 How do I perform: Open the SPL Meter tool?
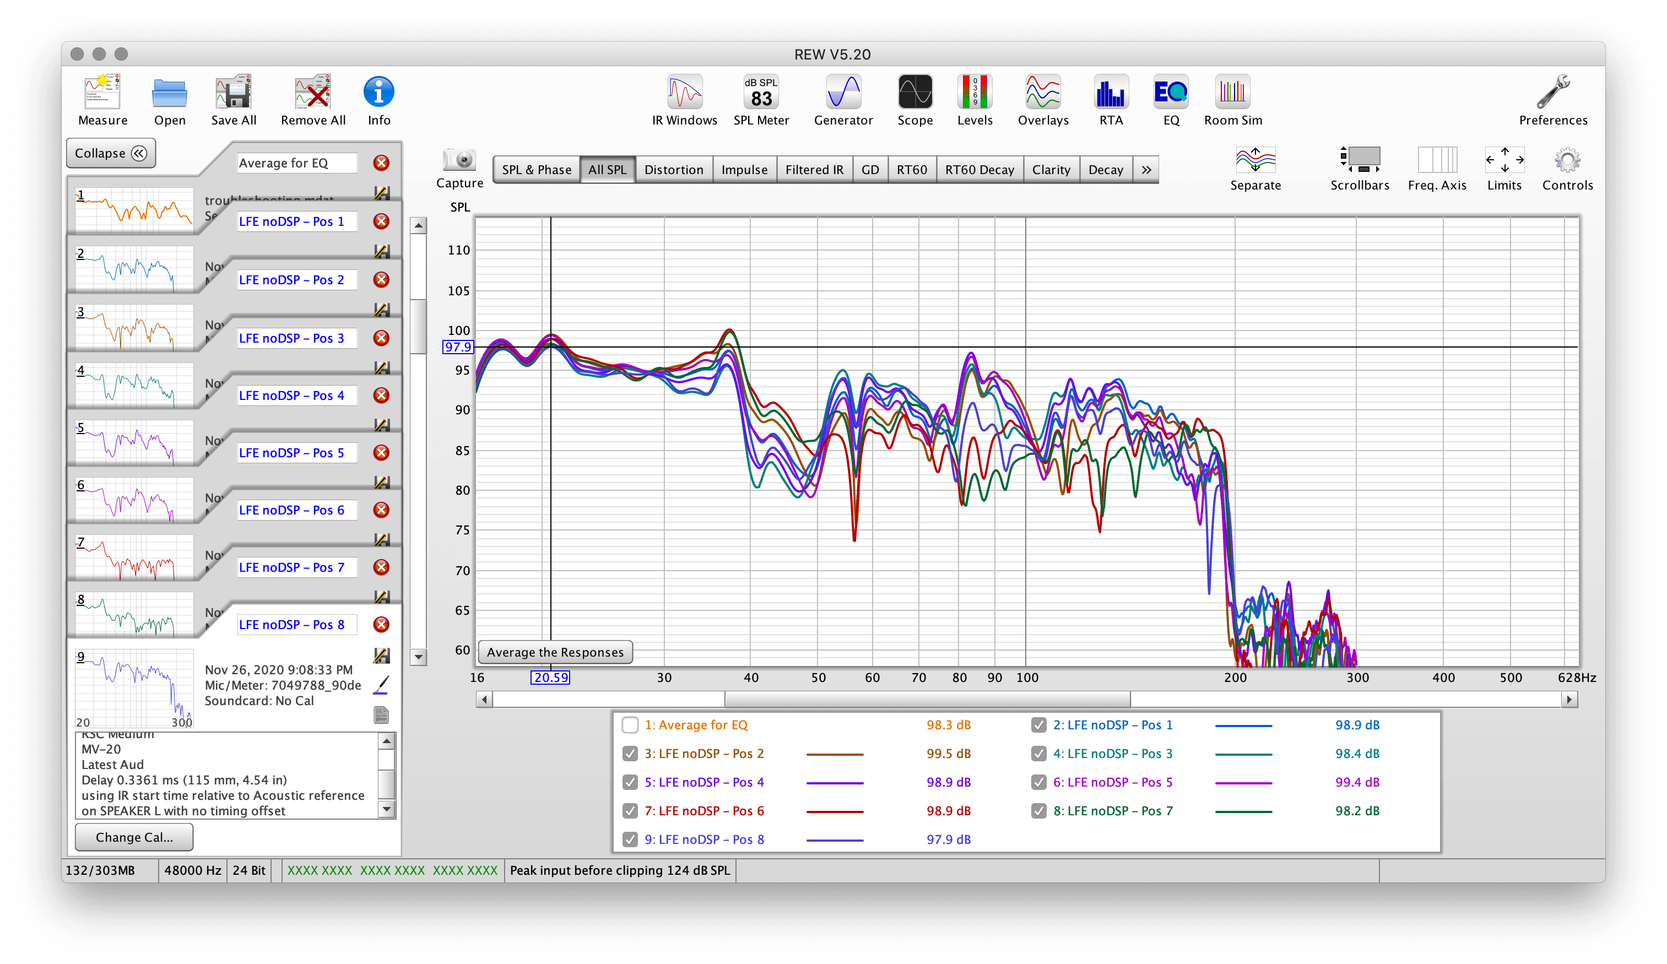click(761, 92)
